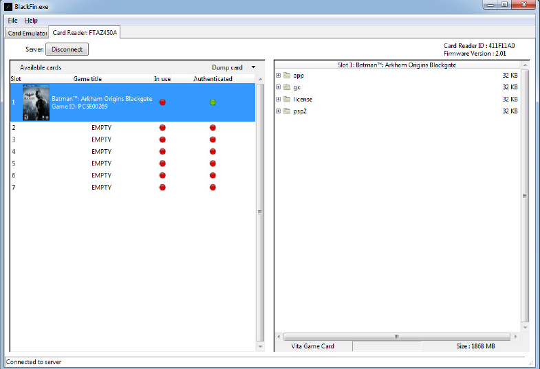The height and width of the screenshot is (369, 540).
Task: Click slot 7 Authenticated red indicator
Action: (213, 187)
